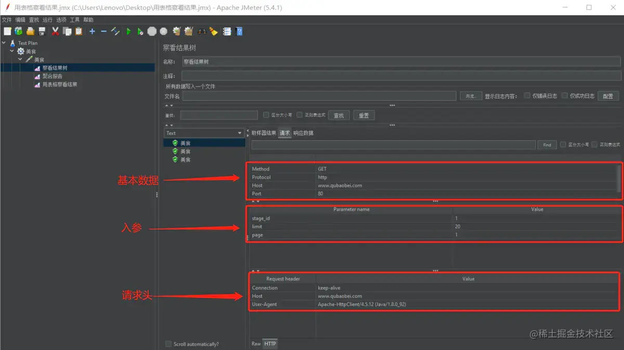Open the 编辑 menu
Screen dimensions: 624x350
pyautogui.click(x=20, y=20)
